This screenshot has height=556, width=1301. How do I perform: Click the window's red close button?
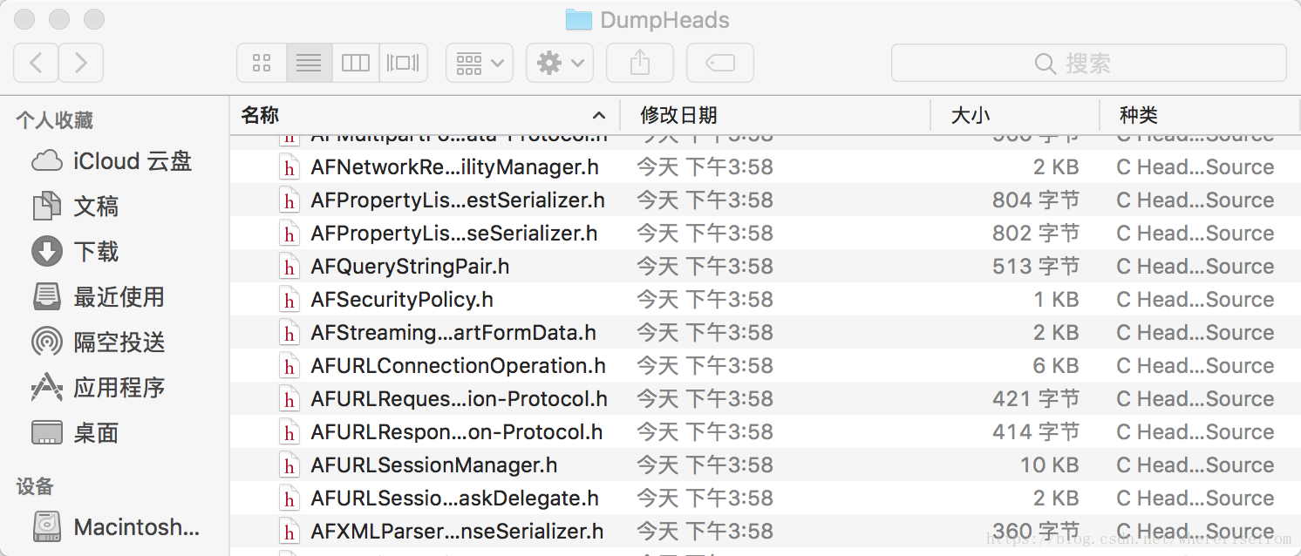click(25, 19)
